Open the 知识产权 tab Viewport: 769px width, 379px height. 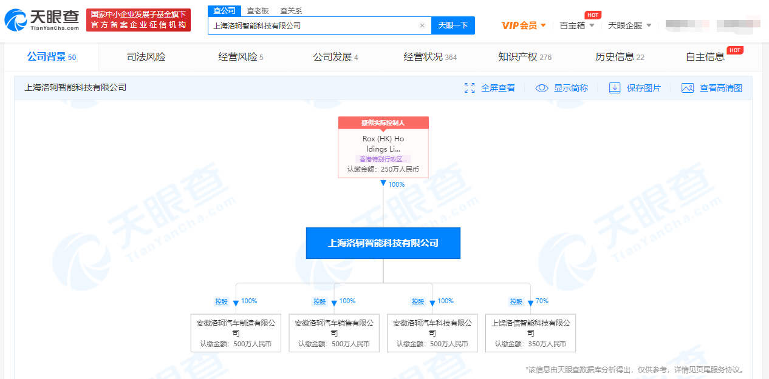tap(525, 57)
